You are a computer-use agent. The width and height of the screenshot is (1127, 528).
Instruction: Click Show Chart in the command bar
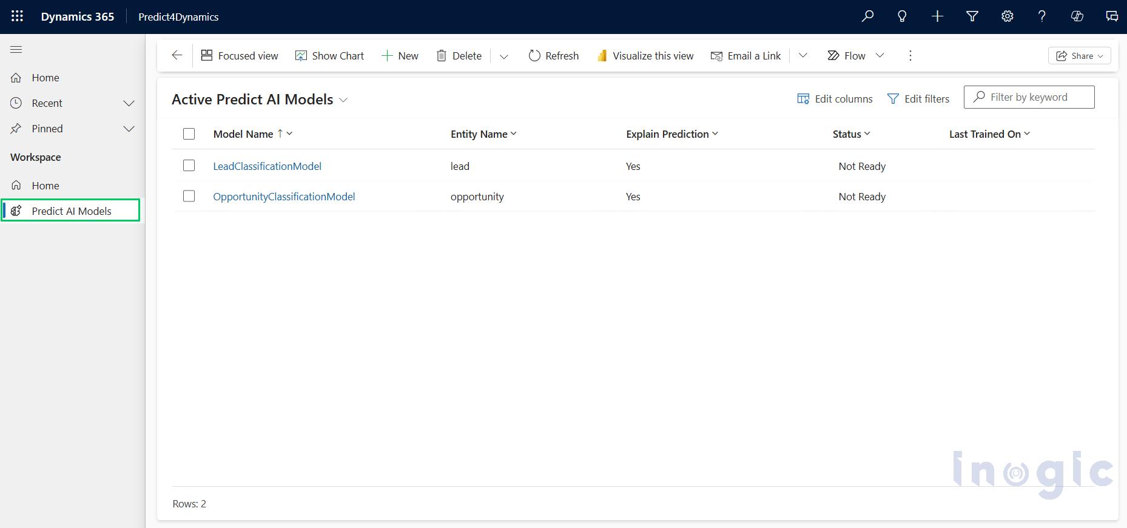(x=329, y=56)
